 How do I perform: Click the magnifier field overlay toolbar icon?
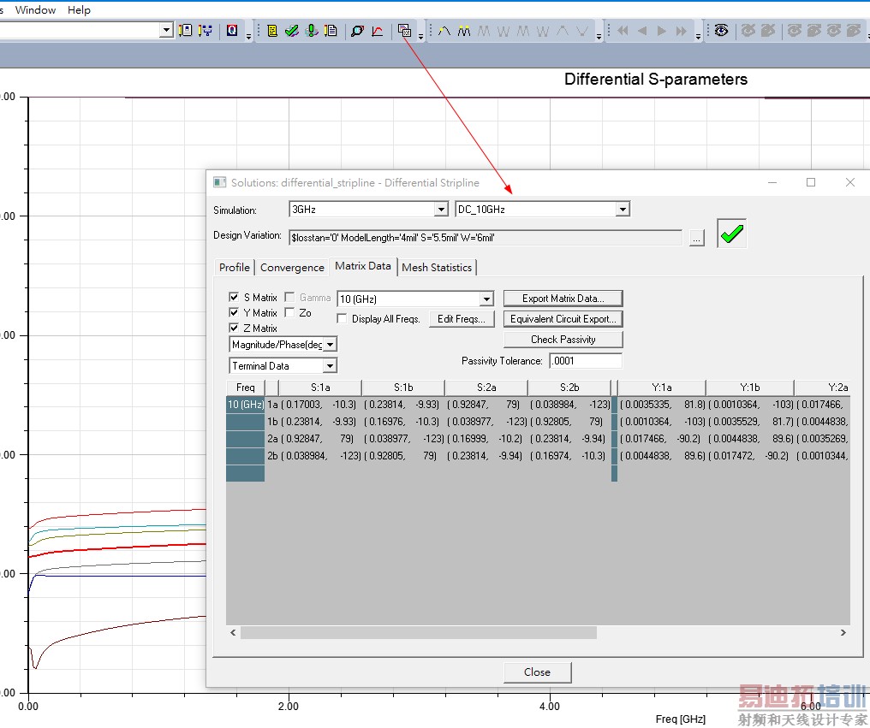tap(357, 31)
